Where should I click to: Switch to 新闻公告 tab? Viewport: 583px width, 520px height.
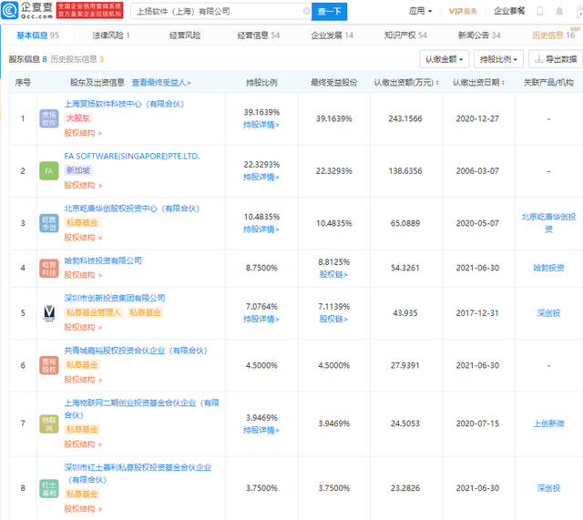point(479,36)
